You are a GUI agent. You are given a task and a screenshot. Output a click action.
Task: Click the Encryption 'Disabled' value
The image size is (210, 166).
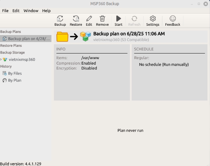(89, 68)
